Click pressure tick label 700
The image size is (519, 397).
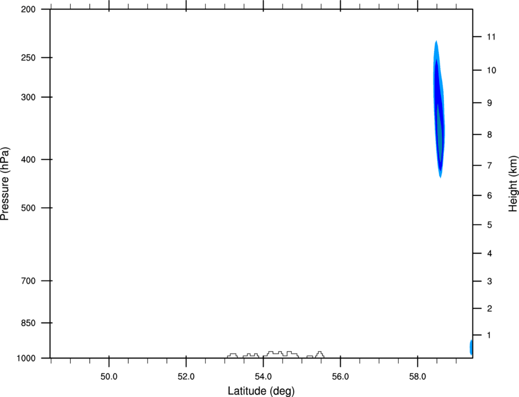click(28, 281)
